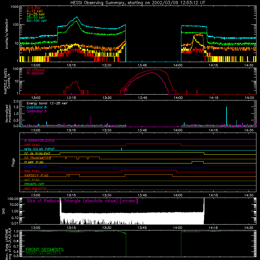Click the HESSI Observing Summary title text
This screenshot has width=260, height=260.
[137, 3]
